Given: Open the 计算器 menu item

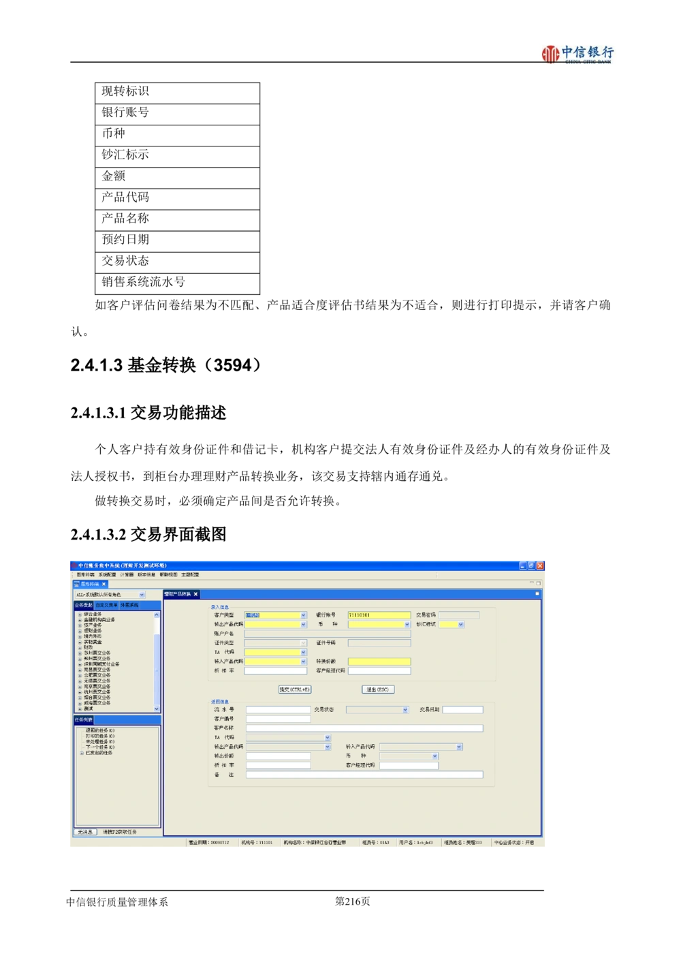Looking at the screenshot, I should point(127,575).
